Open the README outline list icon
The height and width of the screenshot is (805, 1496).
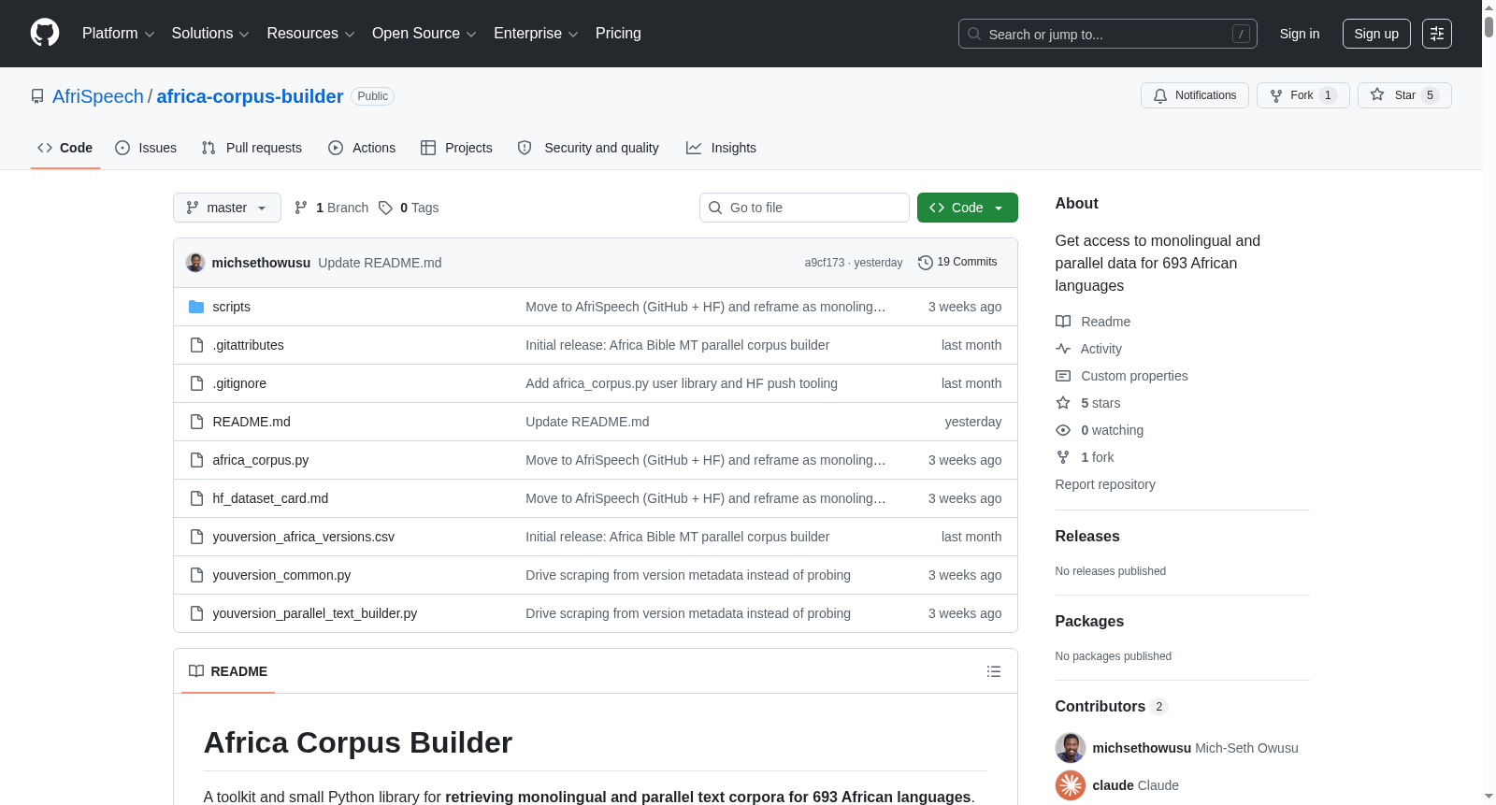pos(994,671)
